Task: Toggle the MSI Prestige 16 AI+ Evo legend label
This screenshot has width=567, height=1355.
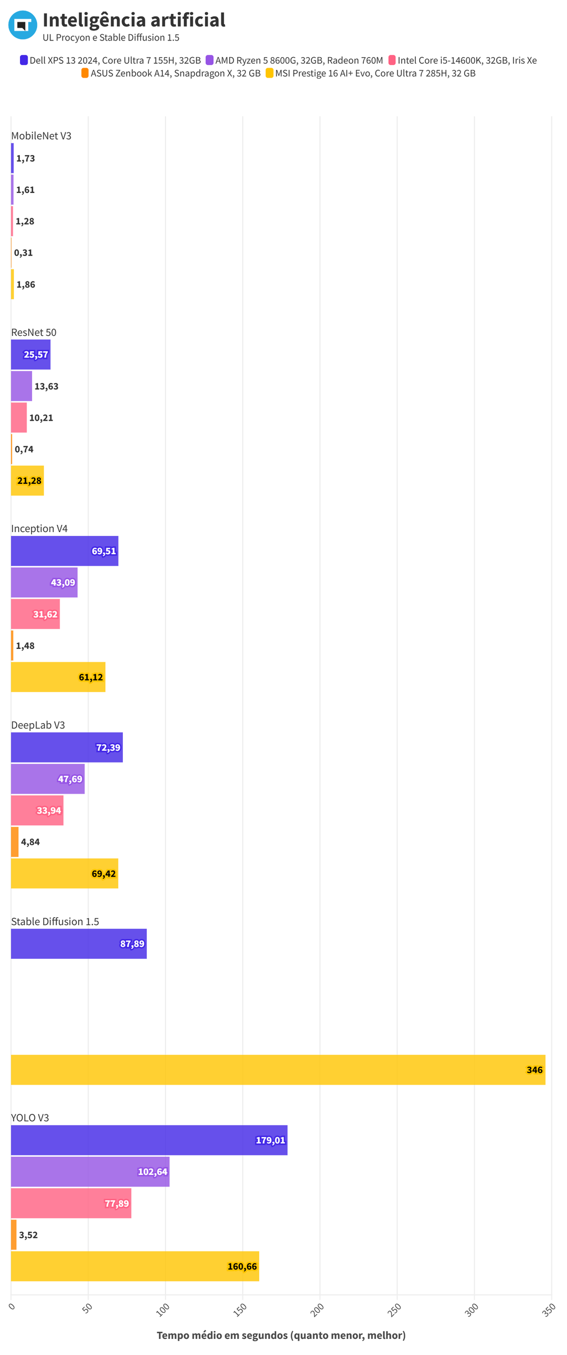Action: pyautogui.click(x=375, y=73)
